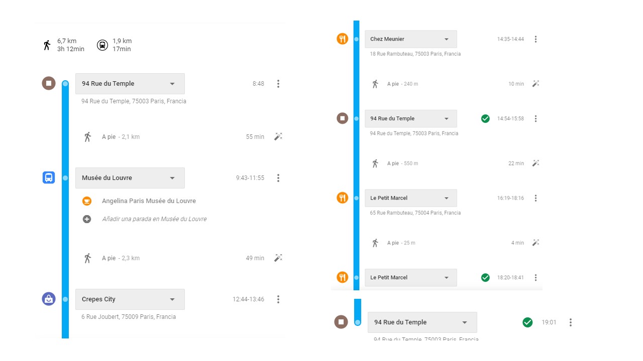Click the address 65 Rue Rambuteau, 75004 Paris

[415, 213]
